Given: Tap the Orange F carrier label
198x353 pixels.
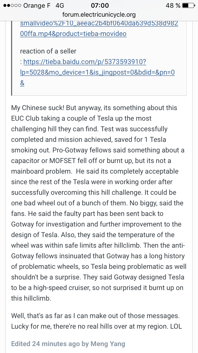Looking at the screenshot, I should click(x=37, y=6).
